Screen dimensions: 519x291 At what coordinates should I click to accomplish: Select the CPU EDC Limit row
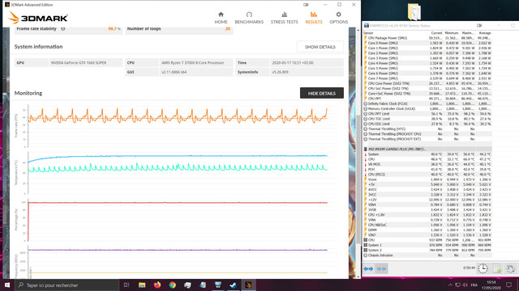pyautogui.click(x=427, y=124)
